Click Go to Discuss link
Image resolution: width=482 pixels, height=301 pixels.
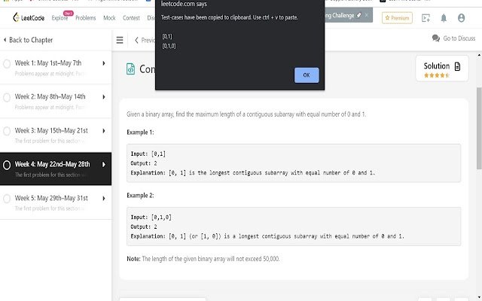click(x=459, y=38)
